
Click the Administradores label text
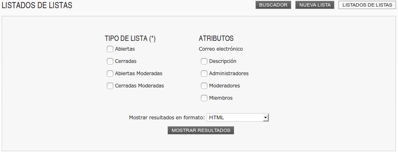pyautogui.click(x=229, y=74)
